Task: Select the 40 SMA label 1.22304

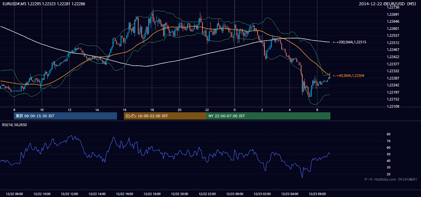Action: pos(349,76)
